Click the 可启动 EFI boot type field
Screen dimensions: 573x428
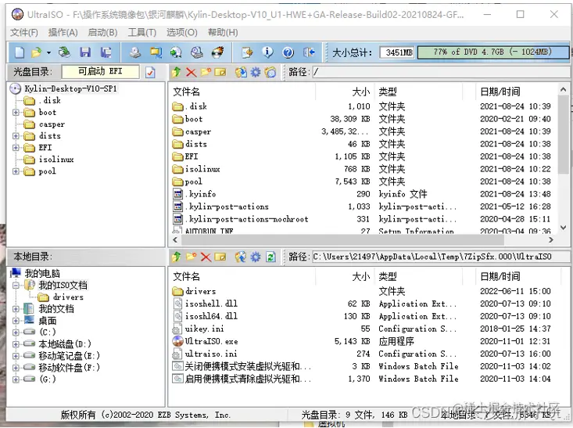(x=101, y=72)
